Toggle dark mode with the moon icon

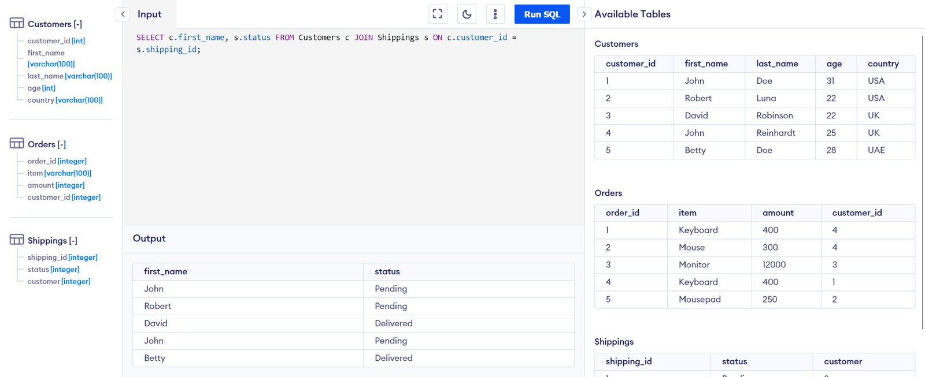click(467, 14)
